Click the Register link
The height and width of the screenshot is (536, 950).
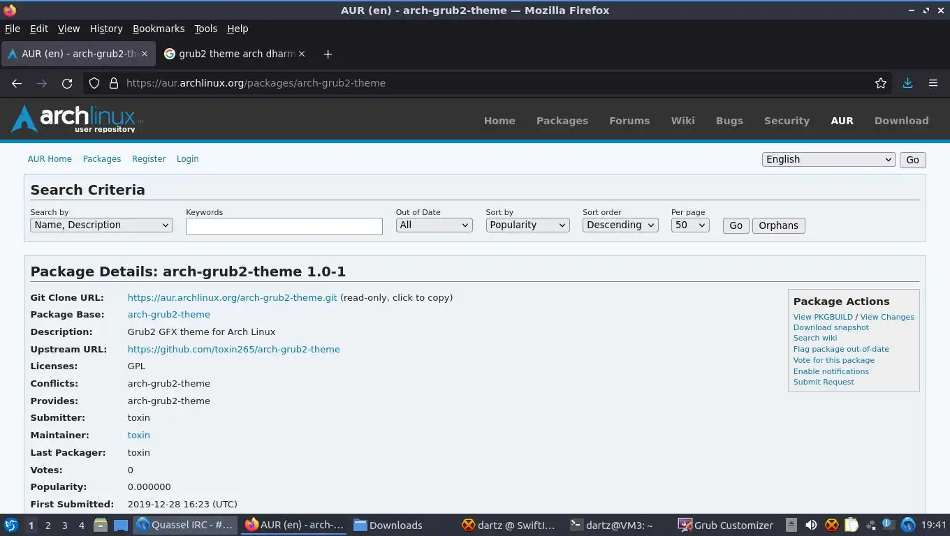[x=149, y=159]
